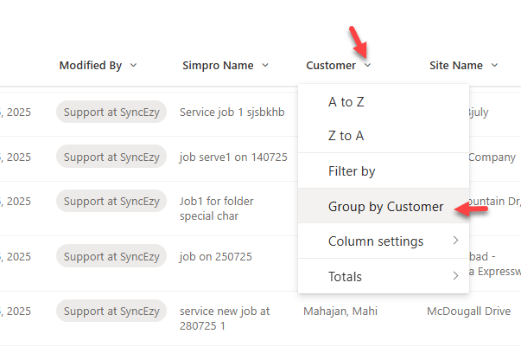Screen dimensions: 521x347
Task: Open the Totals submenu
Action: (x=346, y=277)
